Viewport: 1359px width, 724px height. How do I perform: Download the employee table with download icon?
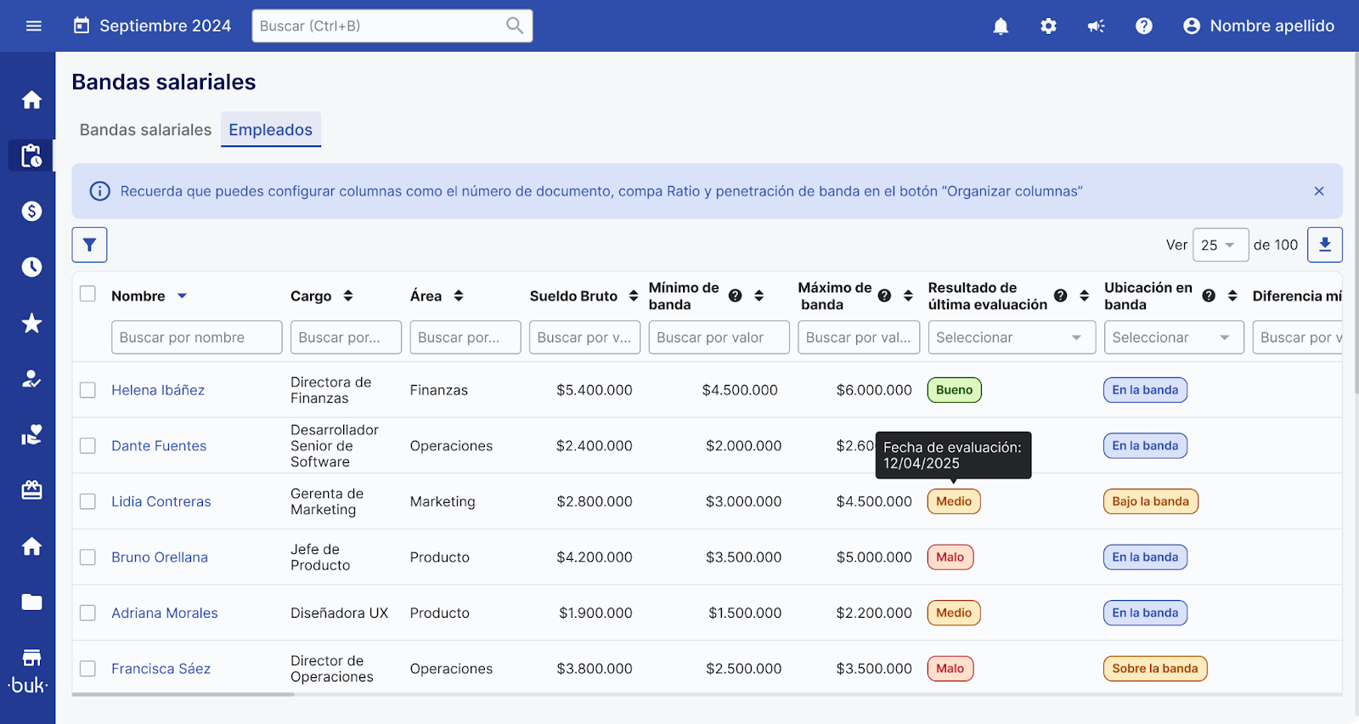pos(1324,245)
